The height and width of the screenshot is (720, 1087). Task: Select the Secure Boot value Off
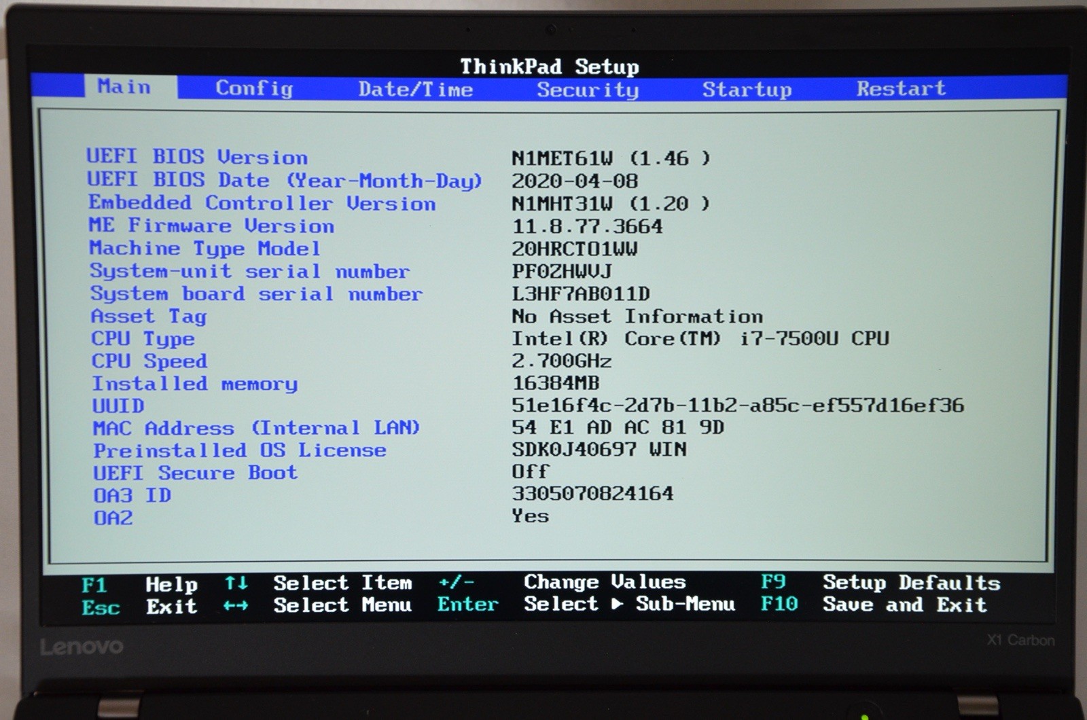[531, 471]
